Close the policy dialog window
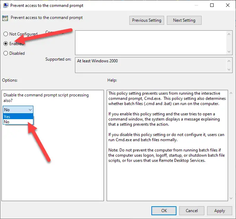This screenshot has width=236, height=219. coord(228,5)
